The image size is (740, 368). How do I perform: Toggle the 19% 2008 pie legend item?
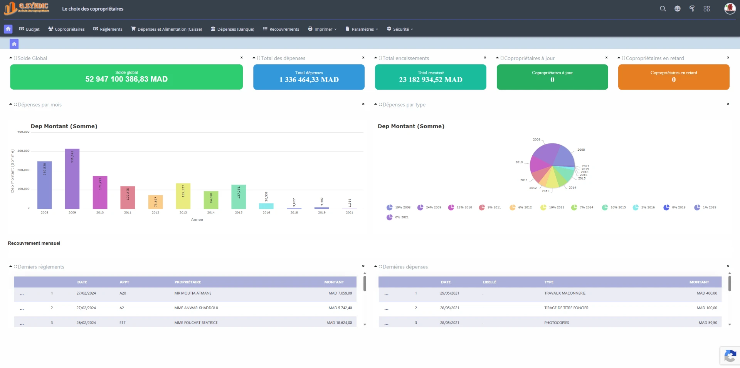[x=399, y=207]
